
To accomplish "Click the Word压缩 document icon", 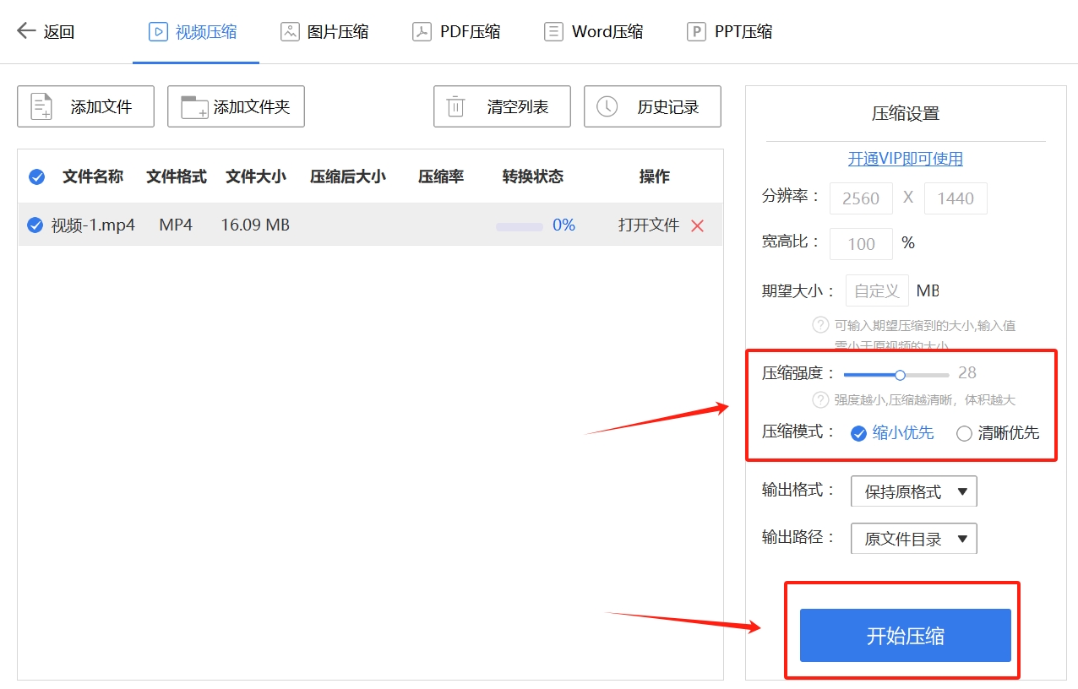I will (553, 30).
